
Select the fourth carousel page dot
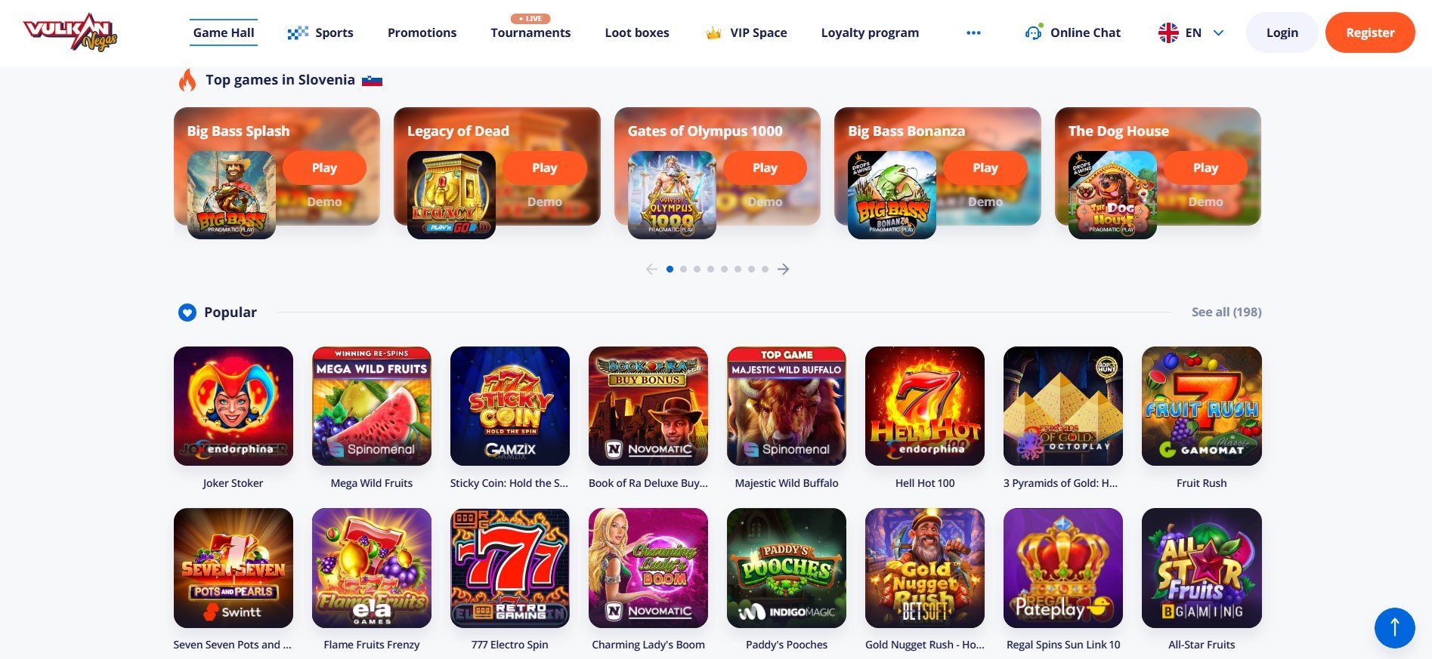tap(711, 269)
